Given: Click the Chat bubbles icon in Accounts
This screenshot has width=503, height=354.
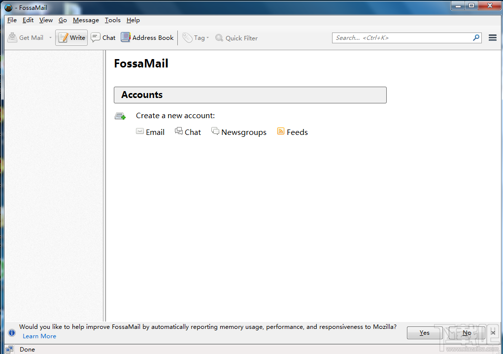Looking at the screenshot, I should pyautogui.click(x=179, y=131).
